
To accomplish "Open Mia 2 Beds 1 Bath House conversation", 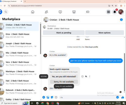I will click(x=19, y=54).
